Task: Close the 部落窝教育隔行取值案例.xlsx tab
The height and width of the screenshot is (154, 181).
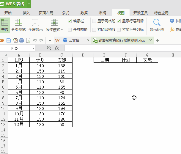Action: [x=150, y=40]
